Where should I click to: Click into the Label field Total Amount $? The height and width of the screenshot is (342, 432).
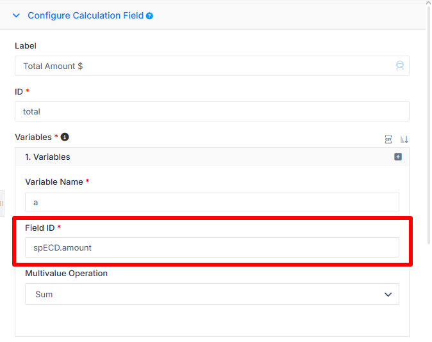click(212, 66)
